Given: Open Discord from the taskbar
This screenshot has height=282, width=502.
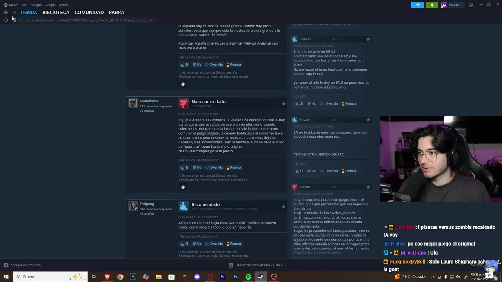Looking at the screenshot, I should click(x=197, y=277).
